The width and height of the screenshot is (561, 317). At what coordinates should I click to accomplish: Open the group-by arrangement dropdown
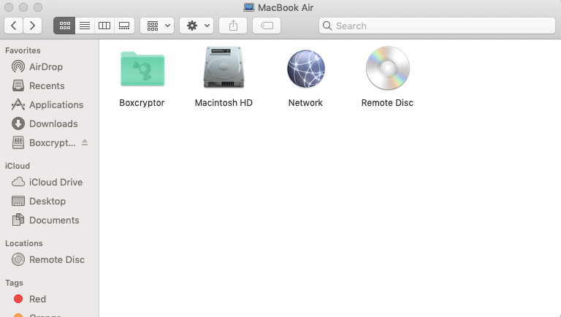(x=157, y=26)
